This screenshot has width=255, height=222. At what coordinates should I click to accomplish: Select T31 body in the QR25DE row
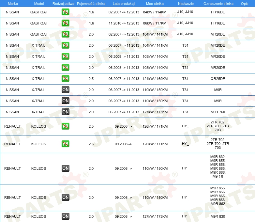(185, 79)
